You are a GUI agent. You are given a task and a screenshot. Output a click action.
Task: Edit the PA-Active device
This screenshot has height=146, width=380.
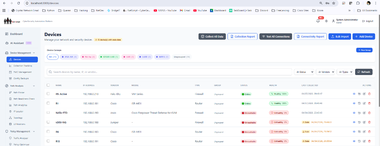point(364,94)
